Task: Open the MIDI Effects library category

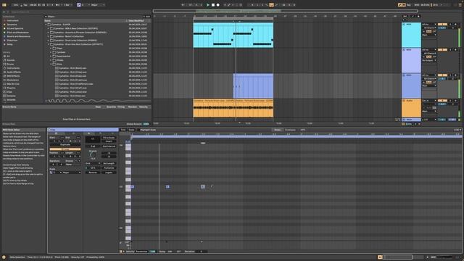Action: tap(13, 76)
